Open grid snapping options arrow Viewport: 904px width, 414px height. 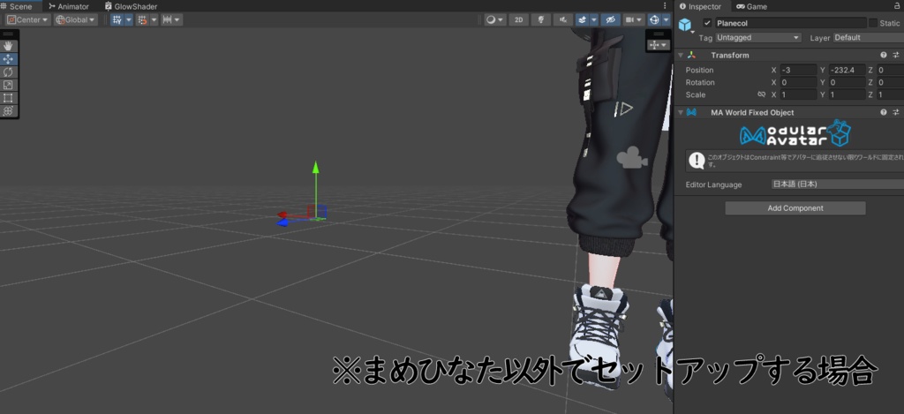pyautogui.click(x=129, y=19)
